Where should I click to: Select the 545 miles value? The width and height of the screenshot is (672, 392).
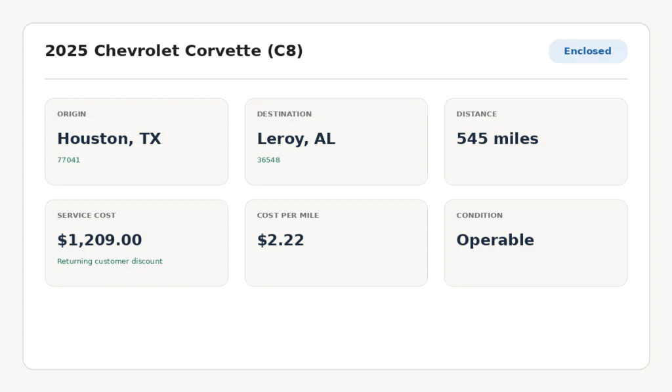[497, 139]
